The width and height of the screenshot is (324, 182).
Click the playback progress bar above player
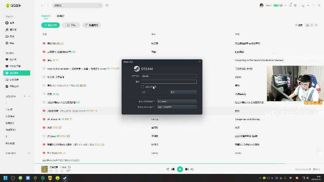coord(179,164)
